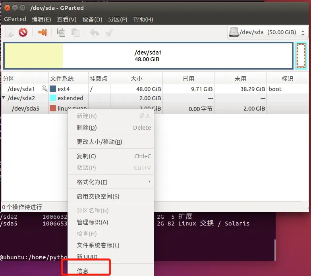This screenshot has height=276, width=311.
Task: Choose 文件系统卷标(L) in context menu
Action: (111, 245)
